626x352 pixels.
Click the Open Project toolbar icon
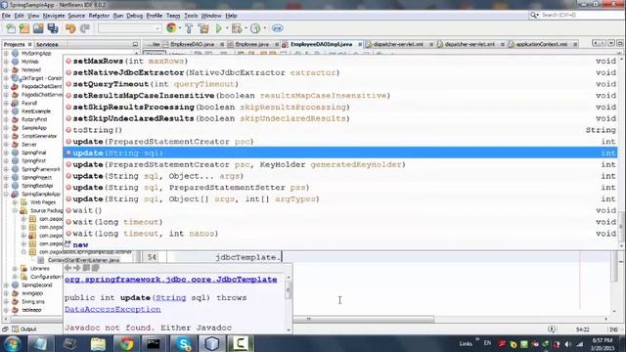[38, 28]
